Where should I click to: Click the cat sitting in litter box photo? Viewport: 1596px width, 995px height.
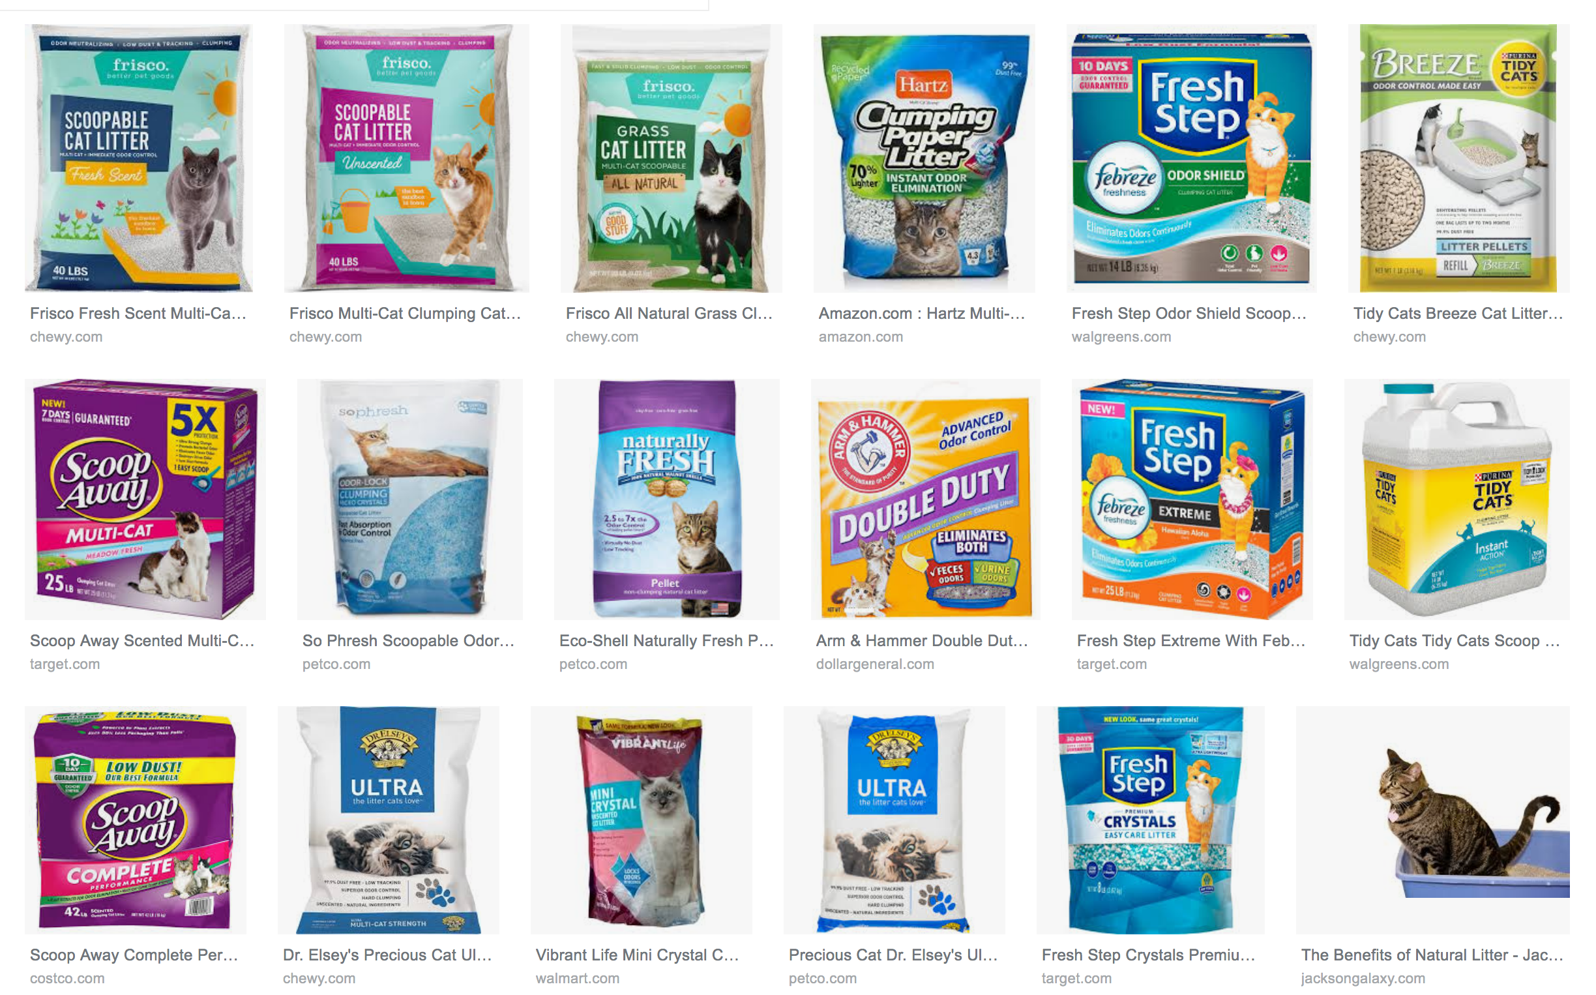tap(1433, 820)
